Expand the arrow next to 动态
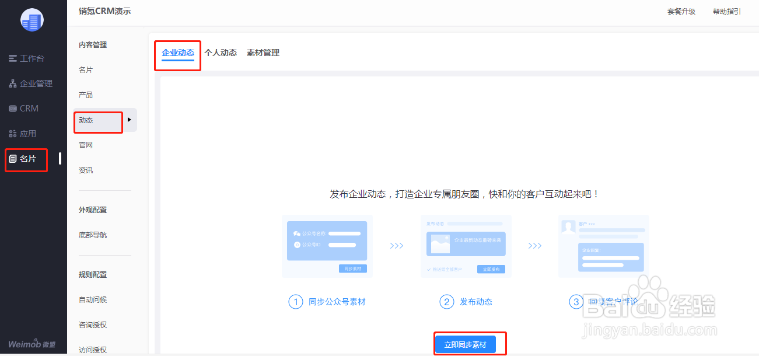Screen dimensions: 759x356 [x=129, y=120]
